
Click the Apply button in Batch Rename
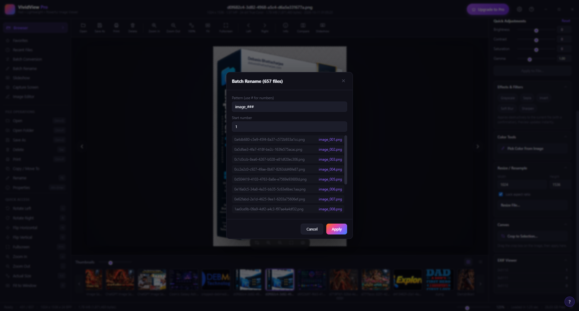[x=337, y=229]
